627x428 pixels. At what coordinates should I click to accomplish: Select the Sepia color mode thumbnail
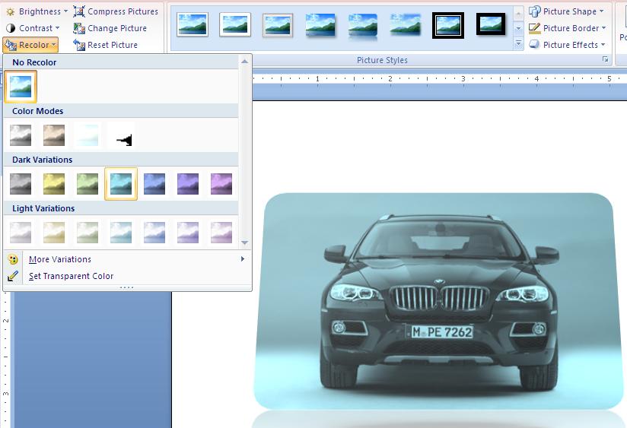click(54, 135)
